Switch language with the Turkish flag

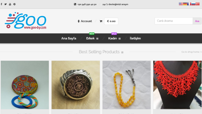(197, 4)
